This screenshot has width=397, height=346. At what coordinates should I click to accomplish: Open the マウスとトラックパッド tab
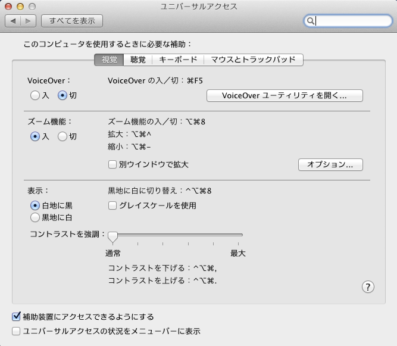(x=253, y=60)
